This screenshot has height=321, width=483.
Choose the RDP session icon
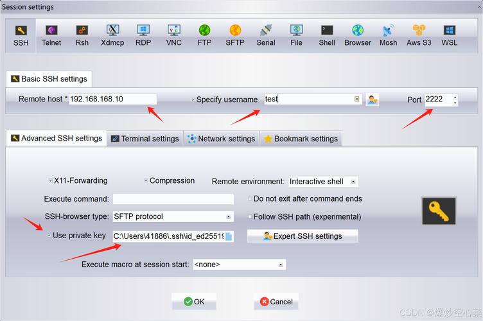point(143,35)
